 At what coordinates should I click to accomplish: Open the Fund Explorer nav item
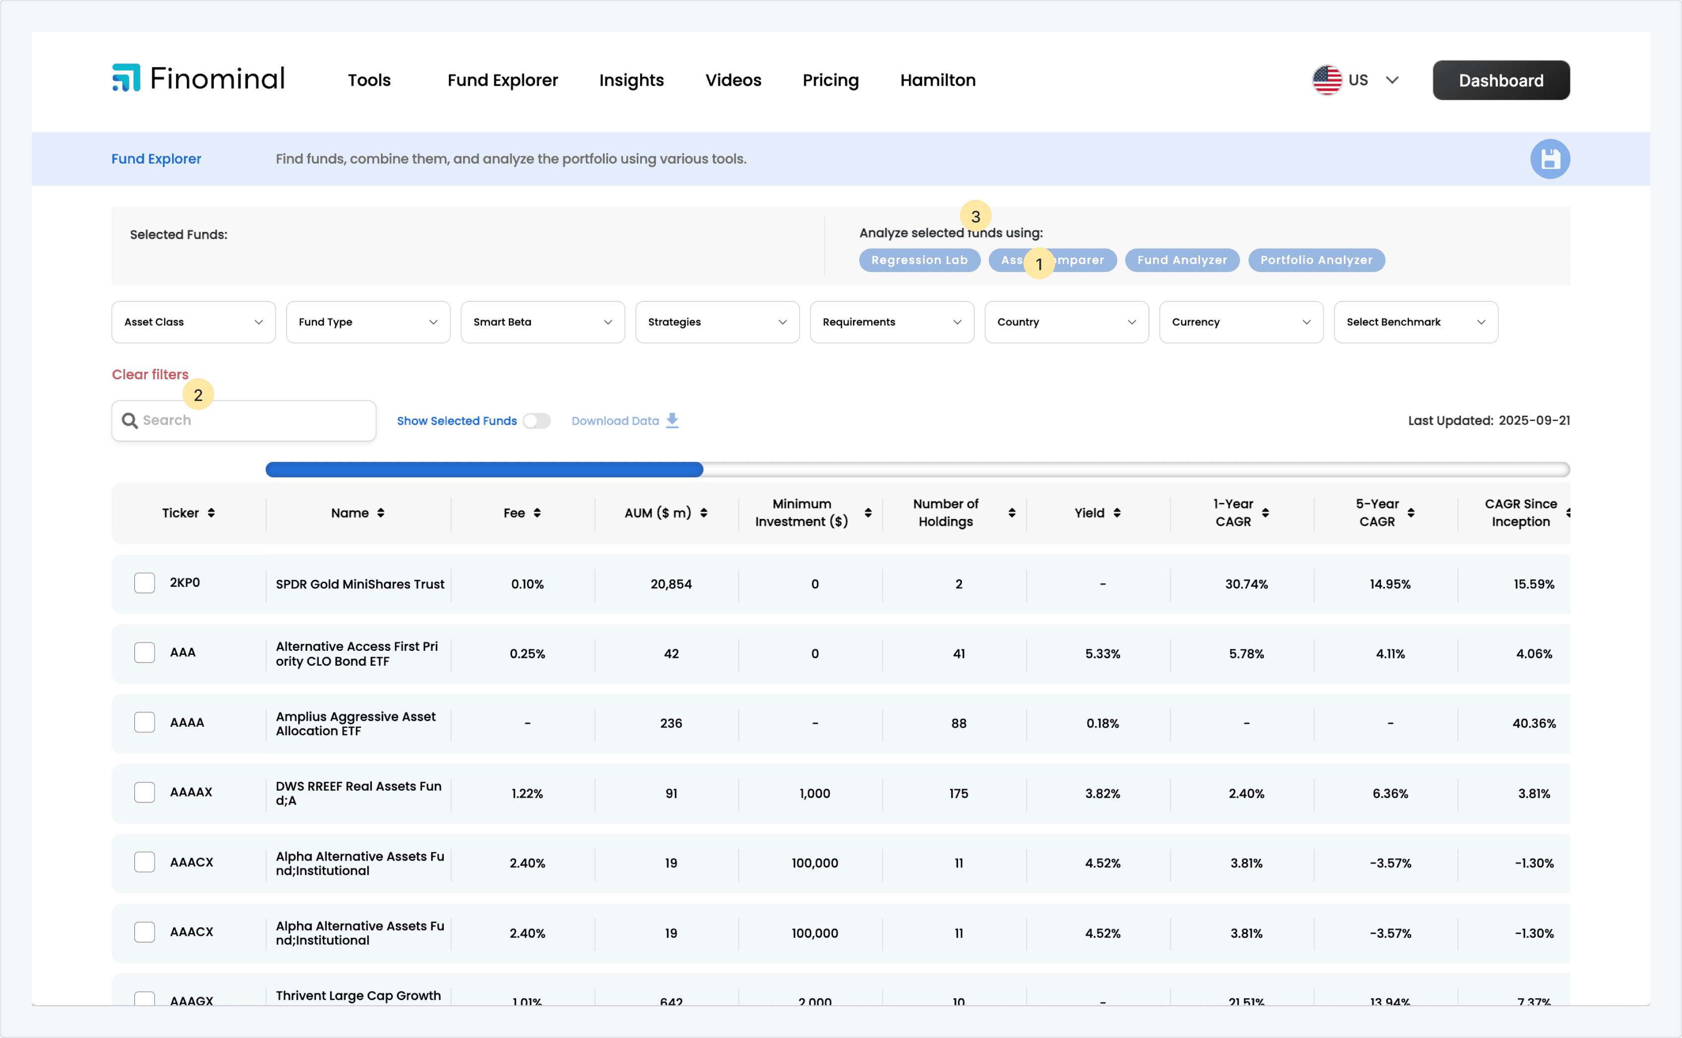click(x=502, y=80)
